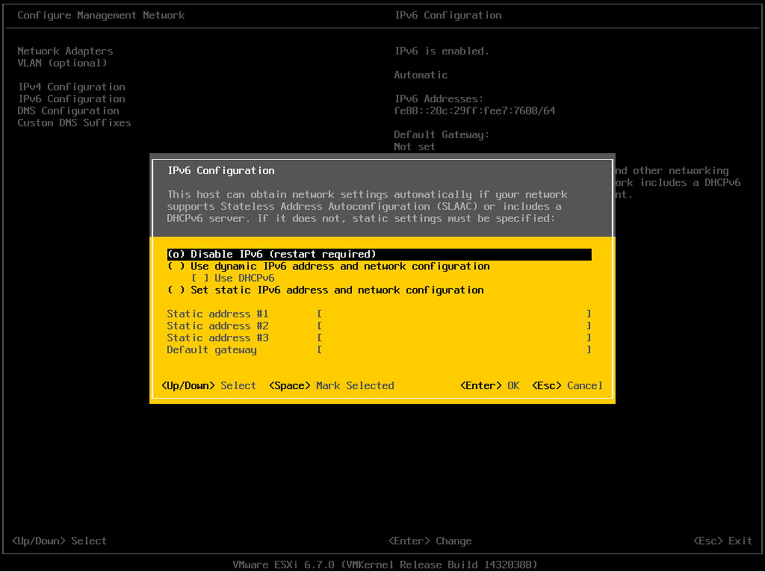This screenshot has height=572, width=765.
Task: Click the 'IPv6 Addresses:' label
Action: click(x=439, y=99)
